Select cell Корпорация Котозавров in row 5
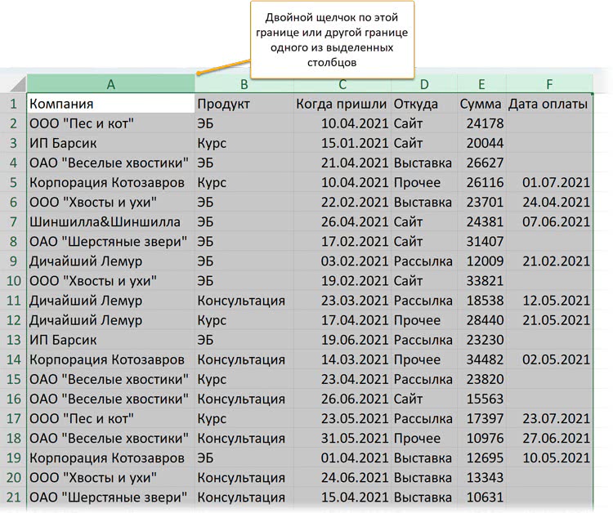This screenshot has height=513, width=613. (x=110, y=182)
